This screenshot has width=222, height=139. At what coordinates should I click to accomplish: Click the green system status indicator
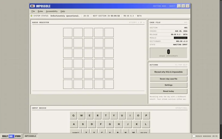pos(31,16)
